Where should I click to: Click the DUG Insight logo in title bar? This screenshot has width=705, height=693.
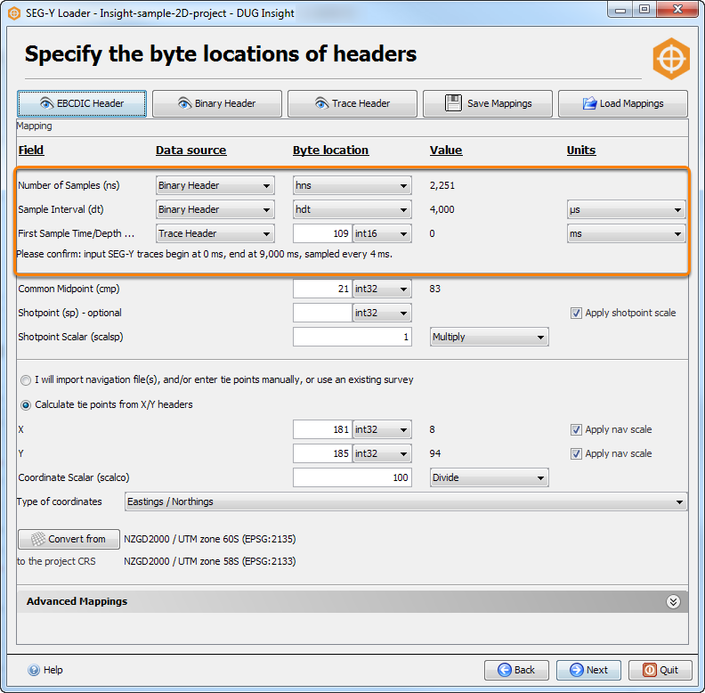14,13
